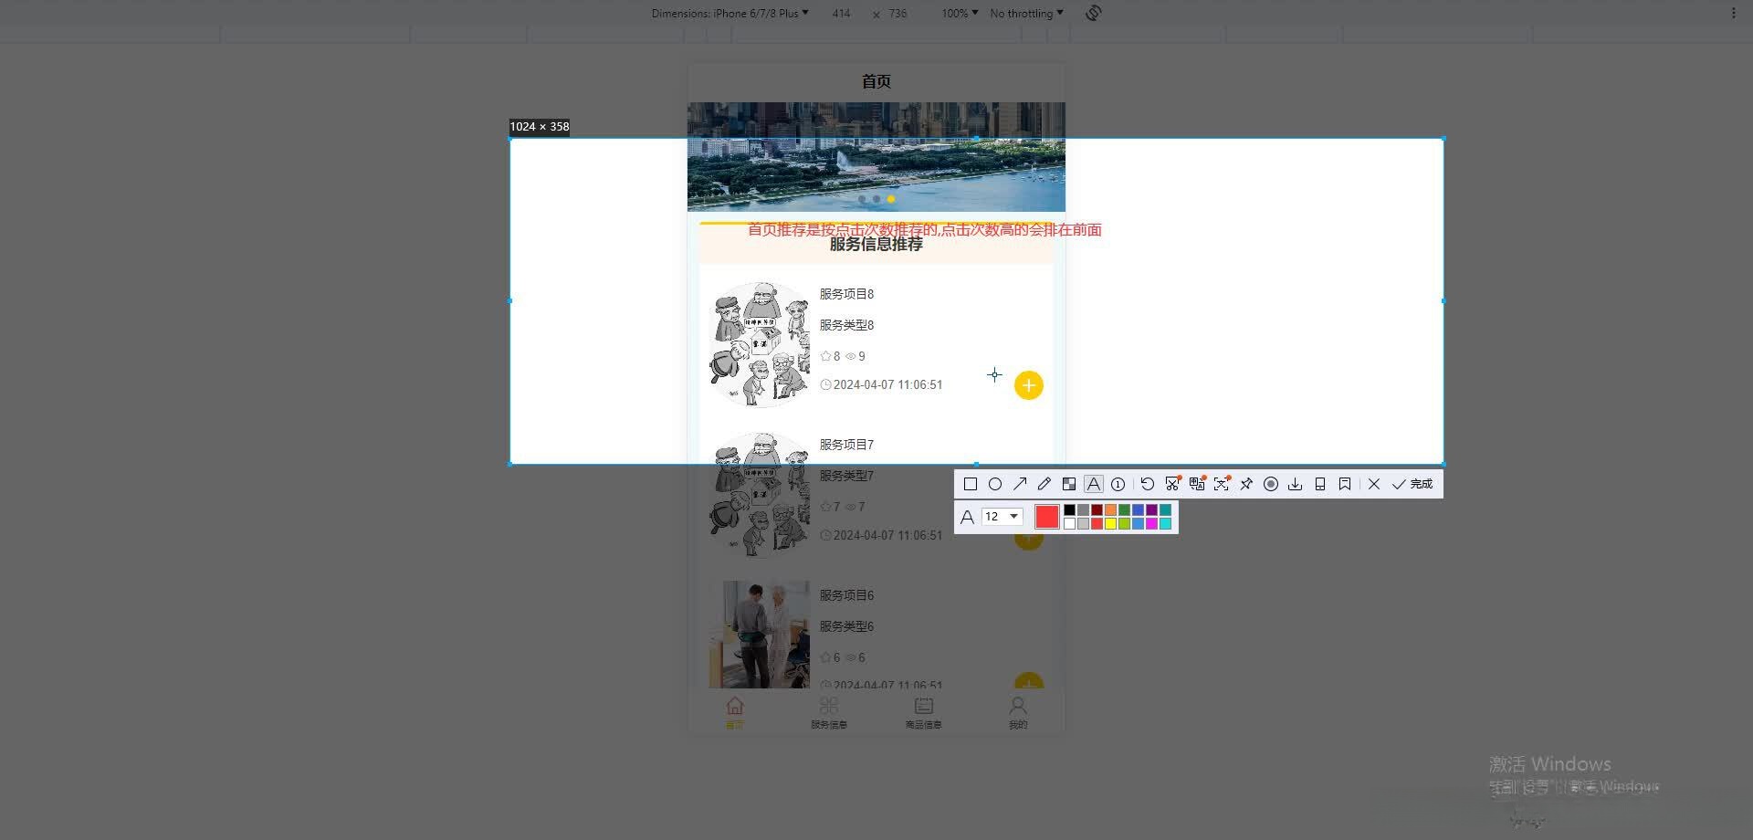Image resolution: width=1753 pixels, height=840 pixels.
Task: Toggle device rotation in DevTools toolbar
Action: tap(1092, 13)
